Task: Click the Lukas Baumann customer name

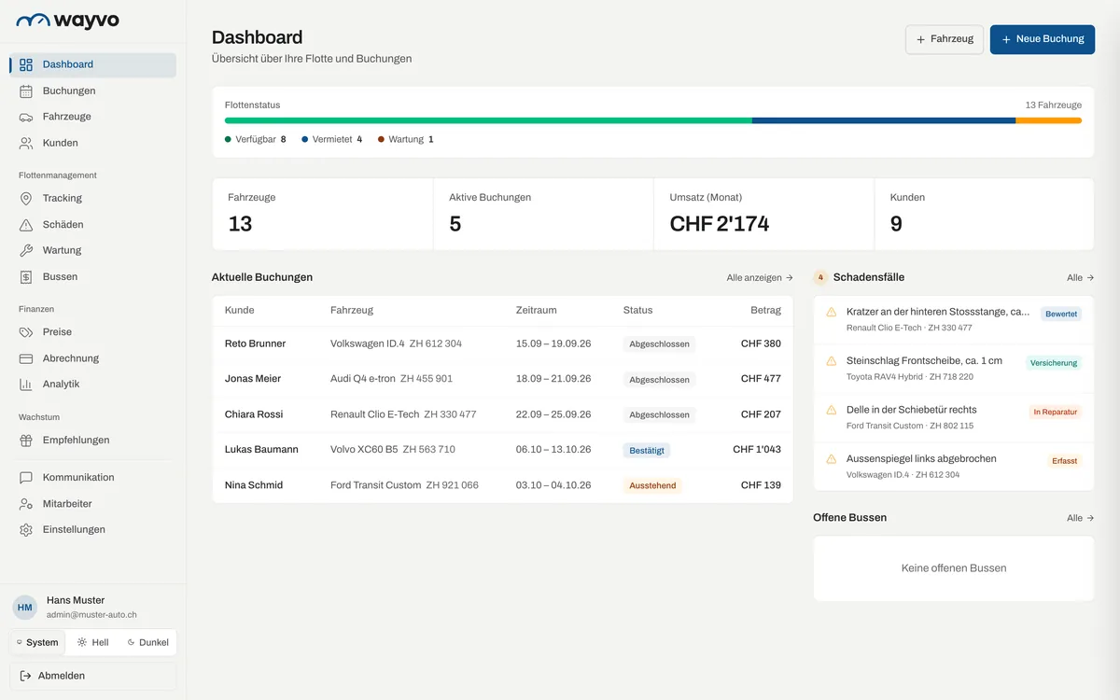Action: pos(261,449)
